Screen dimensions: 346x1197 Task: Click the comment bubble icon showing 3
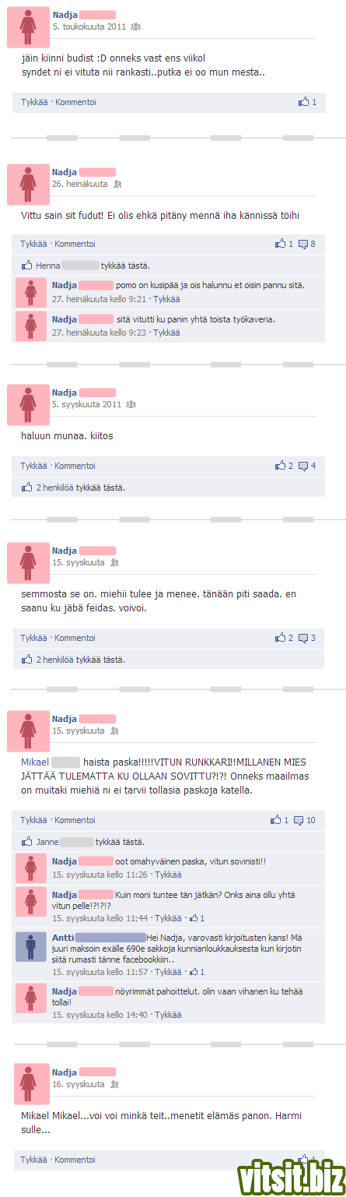coord(303,638)
